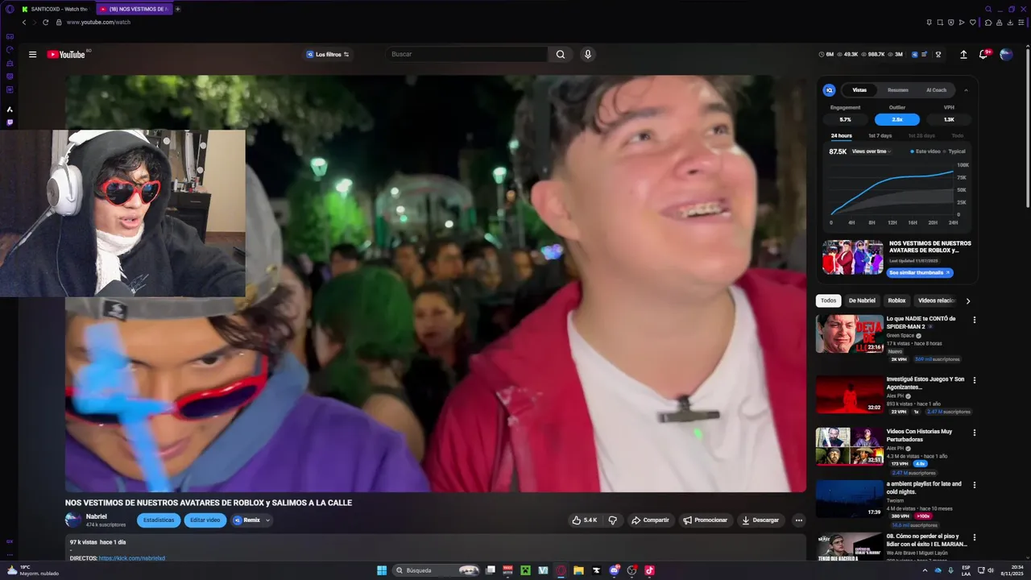Click the Descargar download button

(760, 520)
